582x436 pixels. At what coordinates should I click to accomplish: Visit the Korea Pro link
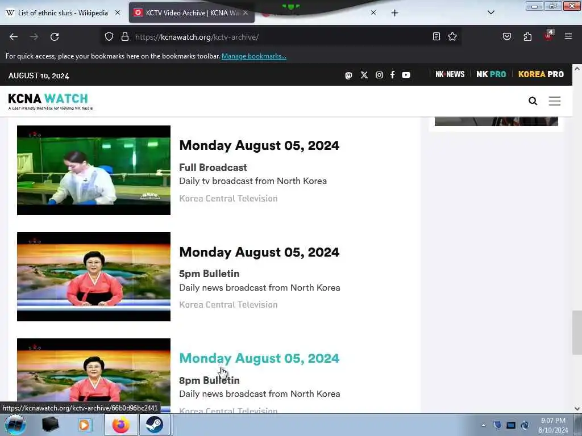point(541,74)
